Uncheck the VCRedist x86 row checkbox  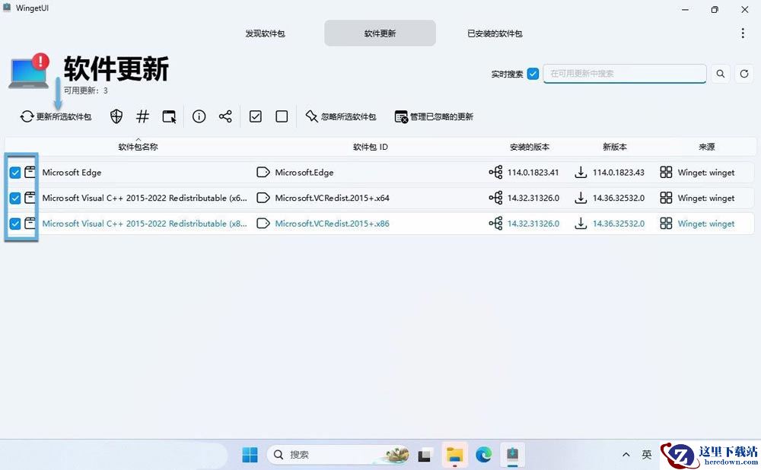click(15, 224)
